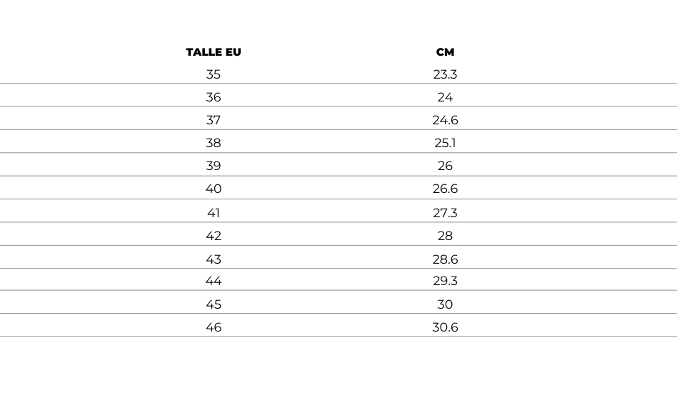Select EU size 36 in the table
The height and width of the screenshot is (398, 677).
pos(214,97)
